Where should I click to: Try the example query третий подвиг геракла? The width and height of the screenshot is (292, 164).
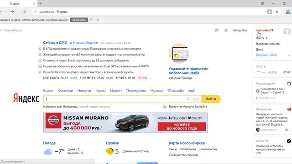click(94, 107)
